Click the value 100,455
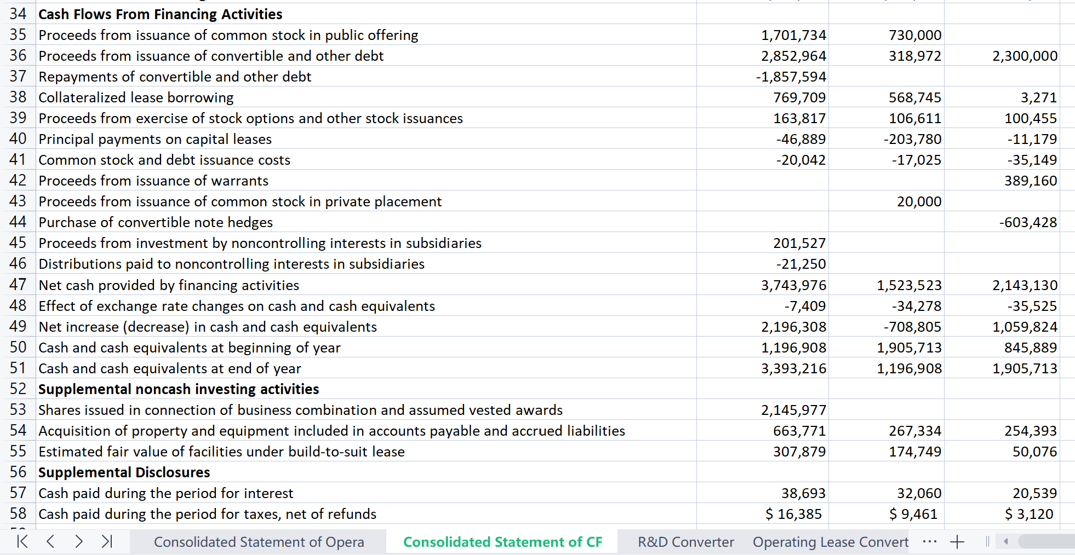1075x555 pixels. coord(1031,118)
